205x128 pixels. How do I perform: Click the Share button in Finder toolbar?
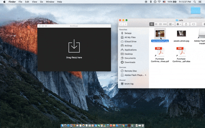tap(186, 24)
